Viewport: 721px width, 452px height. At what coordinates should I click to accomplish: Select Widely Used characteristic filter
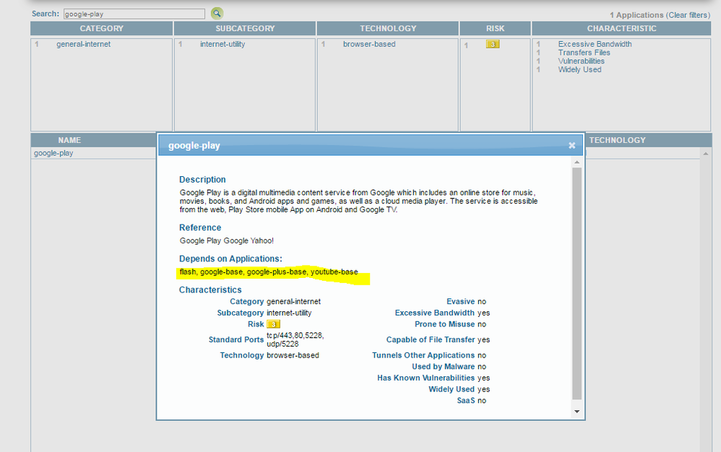click(x=580, y=70)
